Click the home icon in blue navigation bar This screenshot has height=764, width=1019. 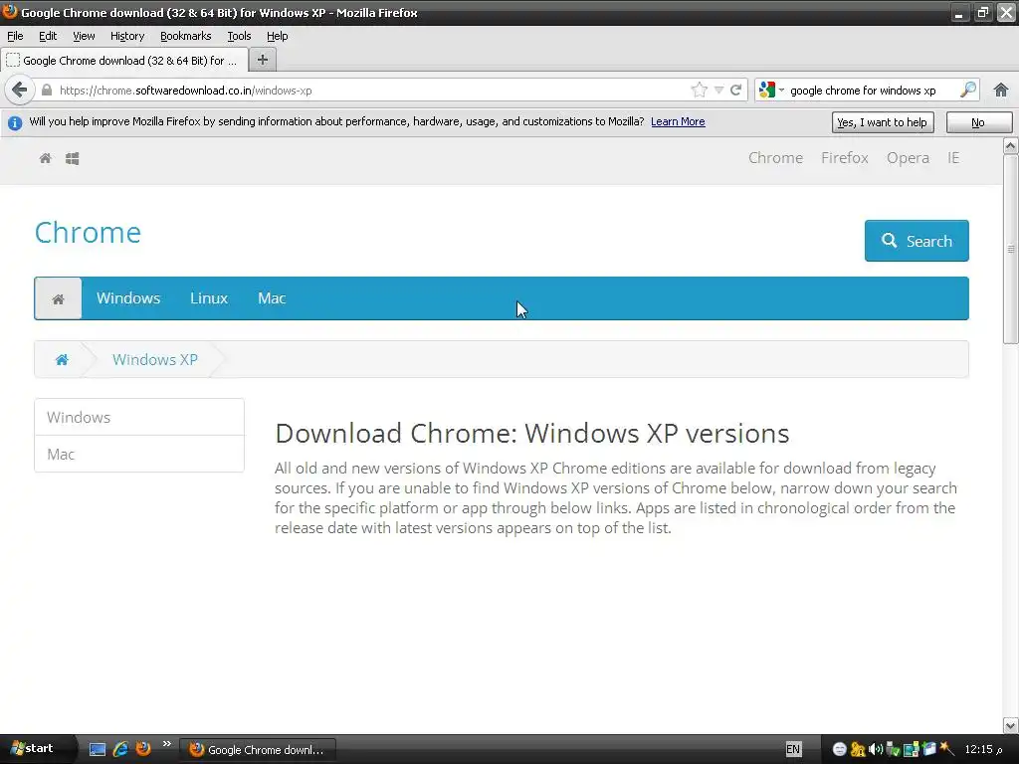click(58, 298)
